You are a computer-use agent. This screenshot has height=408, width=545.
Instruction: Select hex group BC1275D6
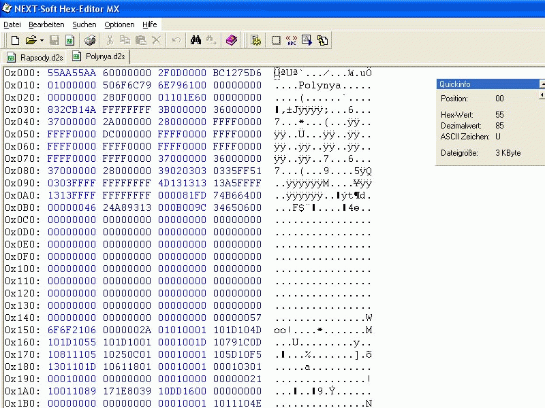[237, 73]
